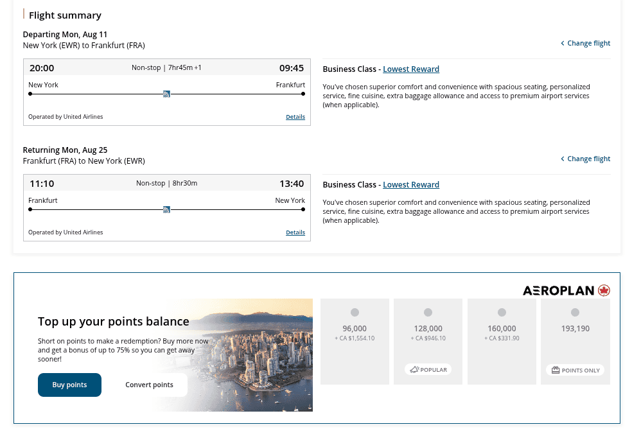632x436 pixels.
Task: Click the Popular badge with plane icon
Action: 428,370
